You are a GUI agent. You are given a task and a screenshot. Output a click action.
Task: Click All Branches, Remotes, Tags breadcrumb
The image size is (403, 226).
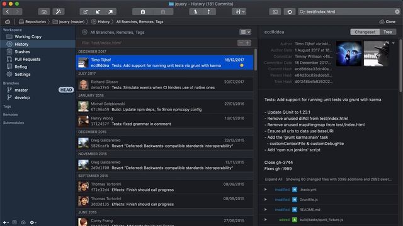pos(140,22)
